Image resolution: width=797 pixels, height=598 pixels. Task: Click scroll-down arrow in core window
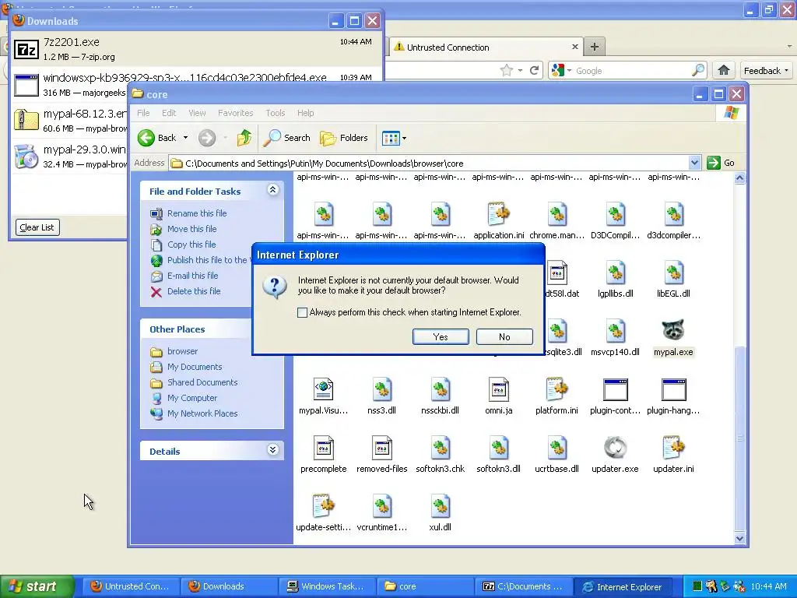pos(739,538)
